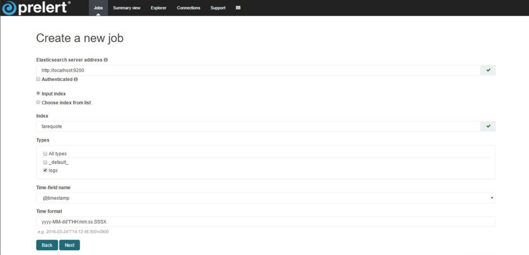Focus the Time format input field
Image resolution: width=529 pixels, height=255 pixels.
coord(266,221)
